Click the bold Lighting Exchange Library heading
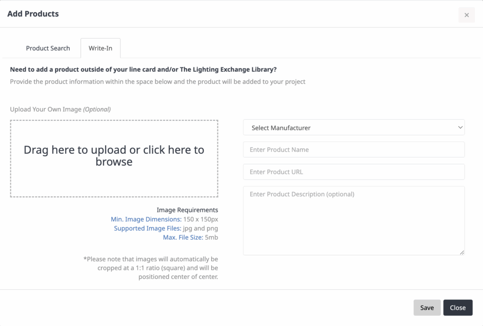This screenshot has height=326, width=483. 143,69
